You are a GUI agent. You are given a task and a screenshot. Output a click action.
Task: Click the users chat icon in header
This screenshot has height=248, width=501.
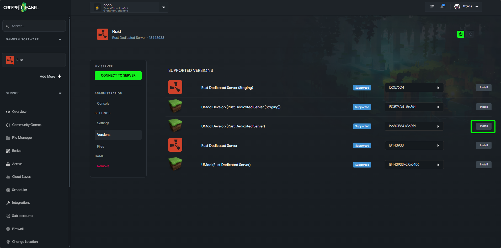point(431,7)
